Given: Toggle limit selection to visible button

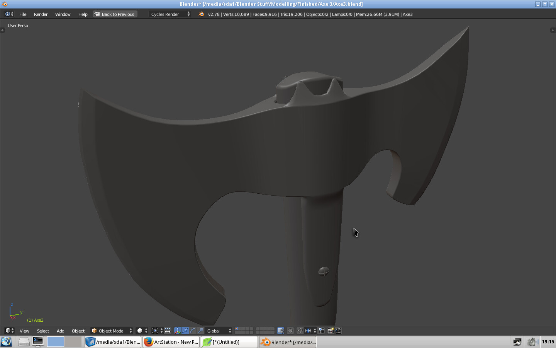Looking at the screenshot, I should coord(281,331).
